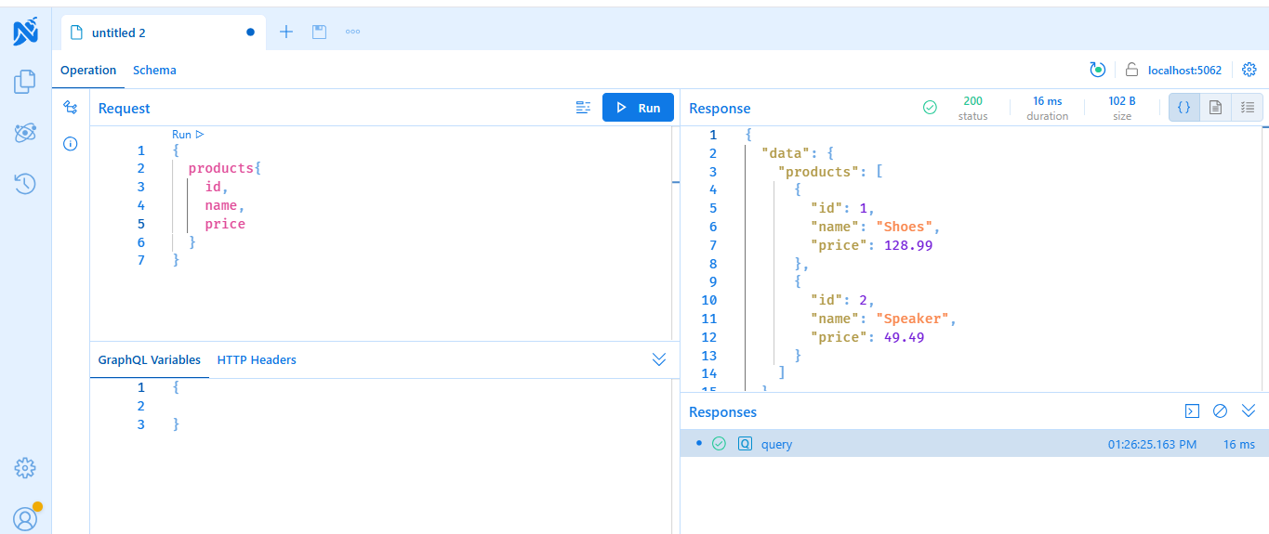Select the untitled 2 document tab
The height and width of the screenshot is (534, 1269).
(163, 33)
